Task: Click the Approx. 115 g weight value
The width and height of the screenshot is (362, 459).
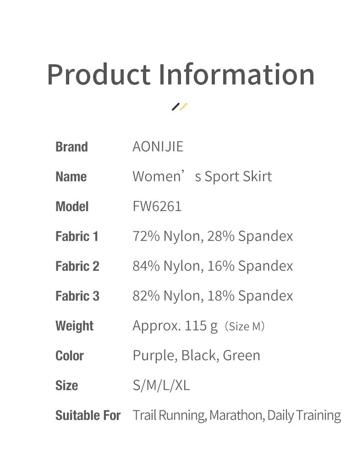Action: pos(176,326)
